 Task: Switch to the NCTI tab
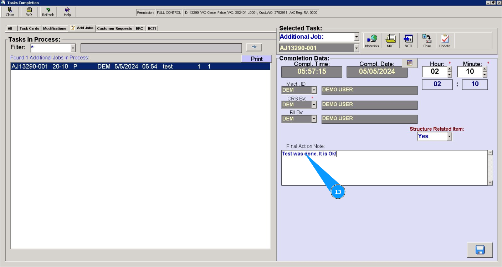(152, 28)
